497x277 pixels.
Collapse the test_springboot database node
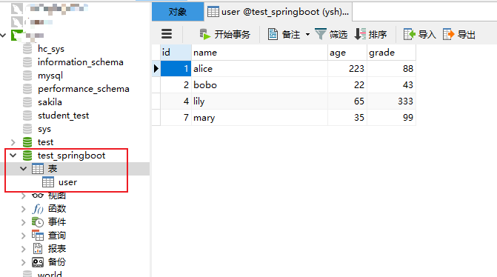tap(13, 156)
